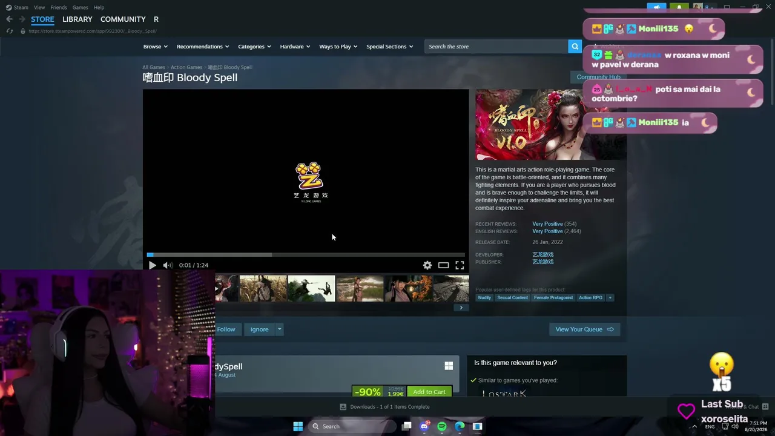The height and width of the screenshot is (436, 775).
Task: Expand the Ignore options arrow
Action: [279, 329]
